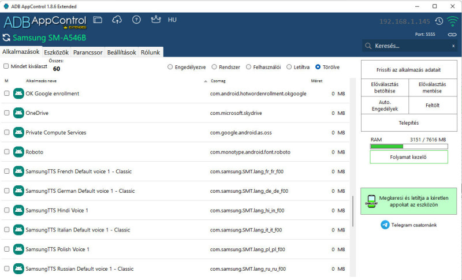This screenshot has width=462, height=280.
Task: Click SamsungTTS Russian voice app icon
Action: tap(18, 268)
